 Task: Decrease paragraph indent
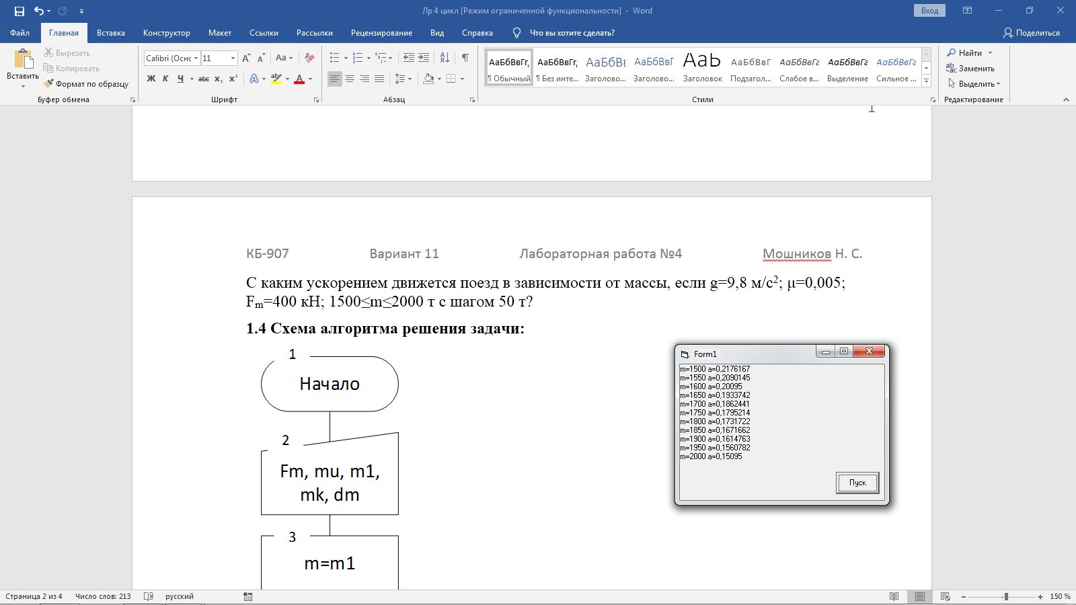[x=409, y=58]
